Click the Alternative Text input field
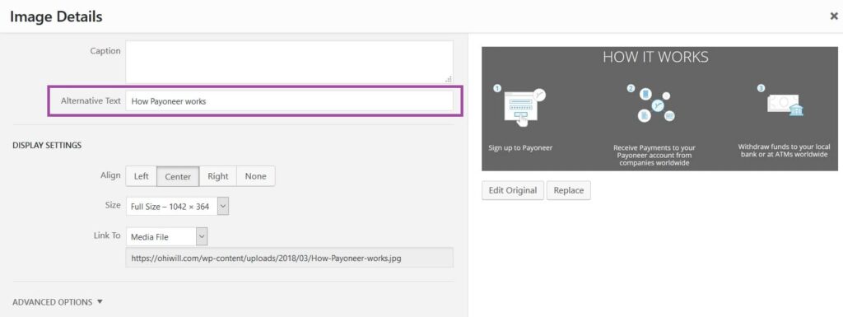This screenshot has width=843, height=317. (289, 100)
